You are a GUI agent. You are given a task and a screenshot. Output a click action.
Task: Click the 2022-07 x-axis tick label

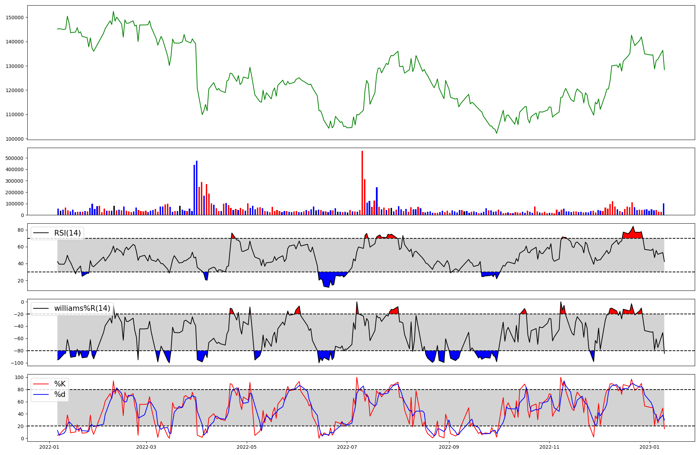pyautogui.click(x=347, y=447)
